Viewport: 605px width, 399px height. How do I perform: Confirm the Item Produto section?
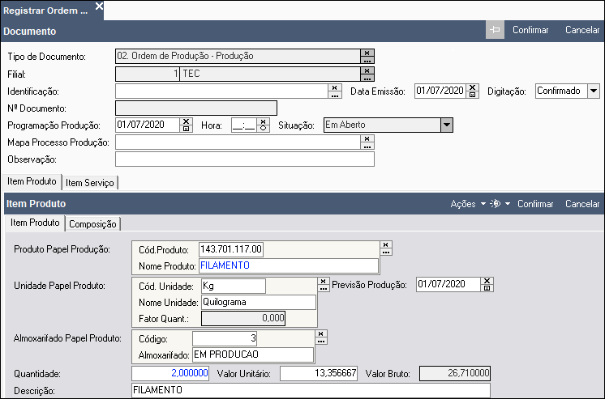click(x=535, y=204)
